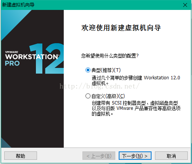Click the description mentioning Workstation 12.0
The image size is (192, 164).
click(136, 80)
